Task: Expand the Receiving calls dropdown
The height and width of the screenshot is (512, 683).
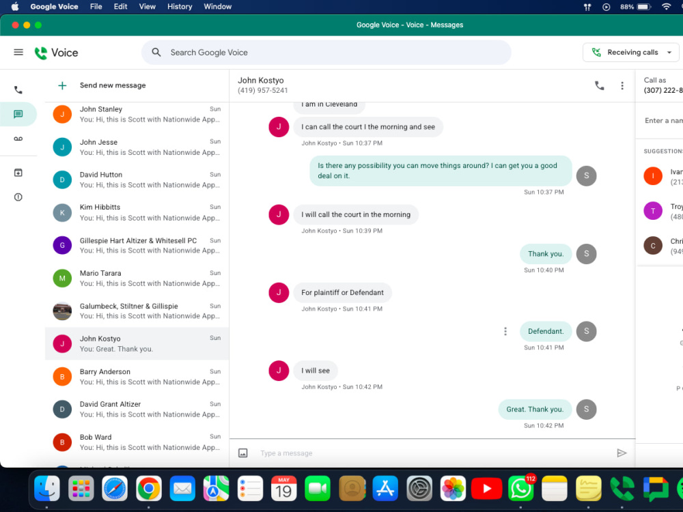Action: click(630, 53)
